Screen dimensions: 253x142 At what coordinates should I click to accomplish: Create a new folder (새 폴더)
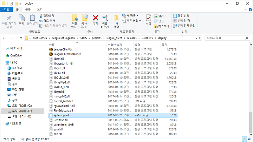tap(117, 21)
